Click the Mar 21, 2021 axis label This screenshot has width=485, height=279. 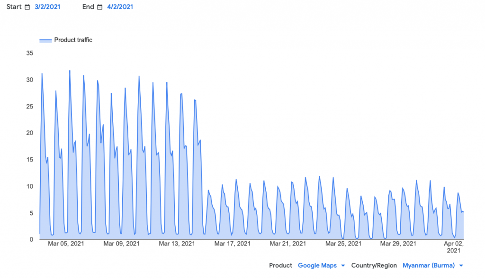coord(287,244)
